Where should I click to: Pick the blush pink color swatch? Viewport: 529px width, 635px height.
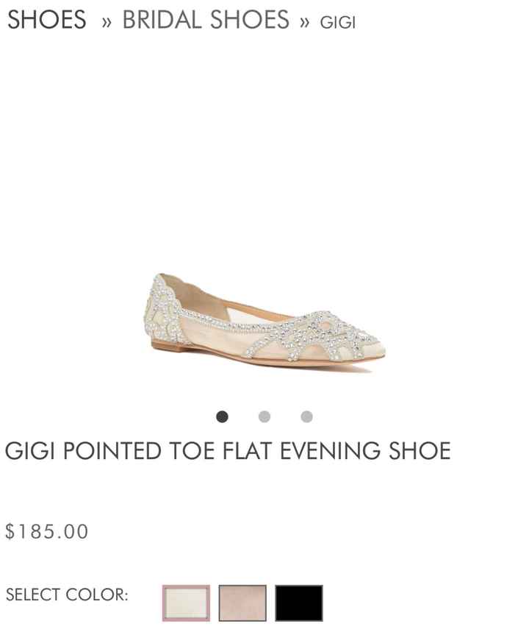242,603
